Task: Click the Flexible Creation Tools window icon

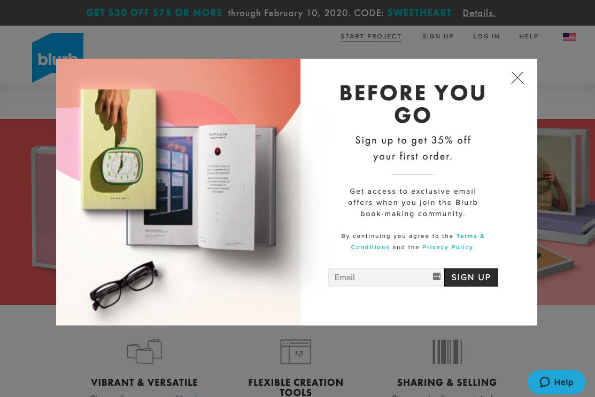Action: point(296,352)
